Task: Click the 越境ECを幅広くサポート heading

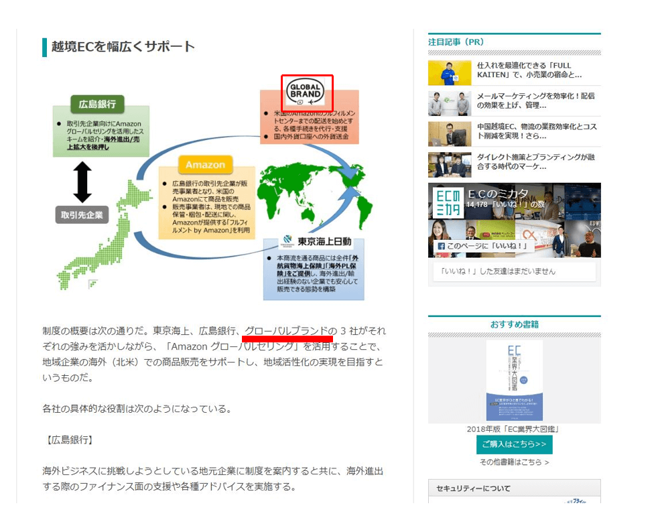Action: tap(123, 46)
